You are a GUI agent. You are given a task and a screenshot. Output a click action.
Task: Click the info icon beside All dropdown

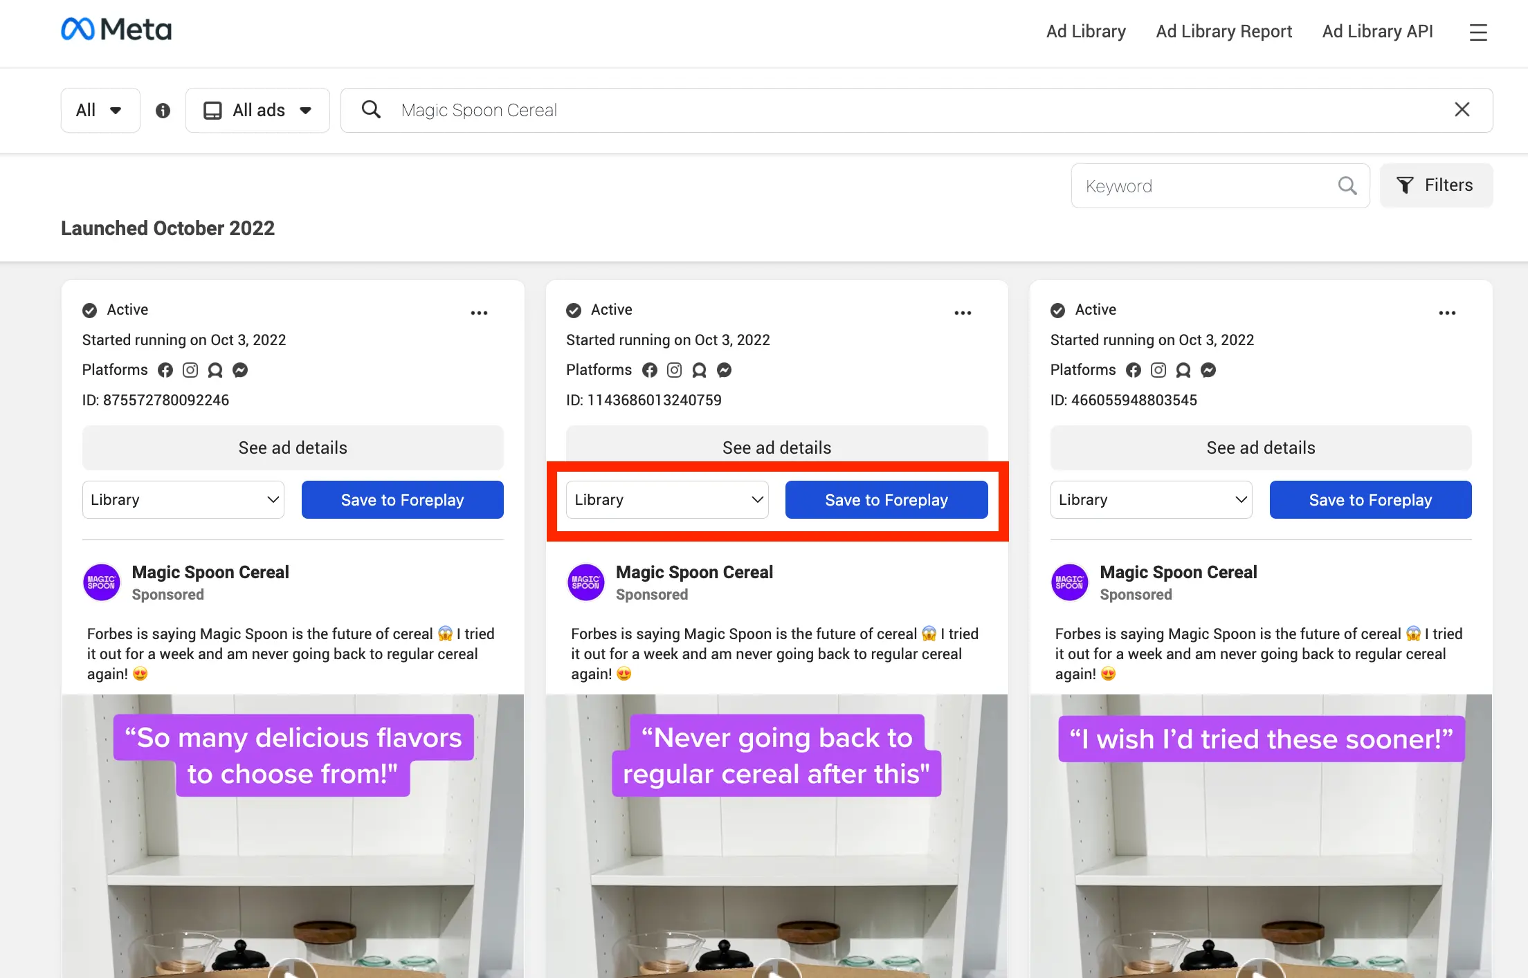coord(163,111)
